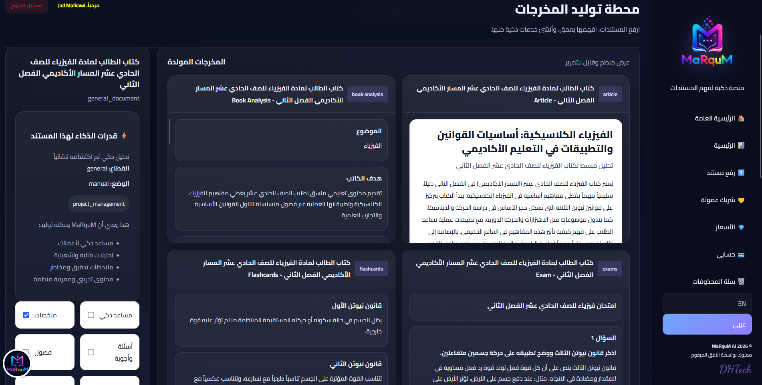Click the قانون نيوتن الثاني flashcard
The height and width of the screenshot is (385, 762).
pos(281,369)
